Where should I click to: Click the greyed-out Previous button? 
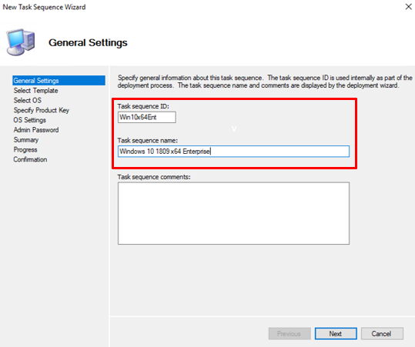289,333
